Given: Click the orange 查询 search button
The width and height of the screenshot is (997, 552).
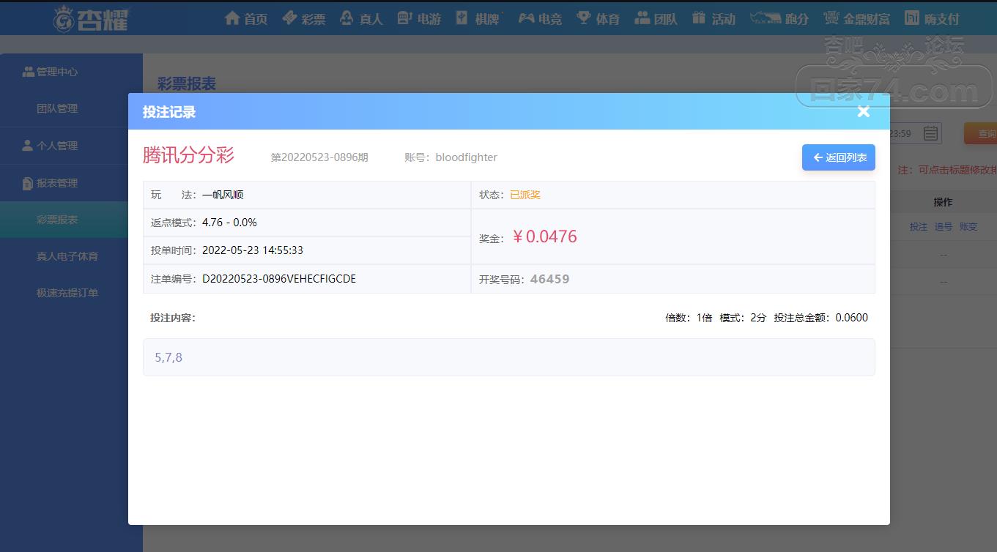Looking at the screenshot, I should (x=981, y=133).
